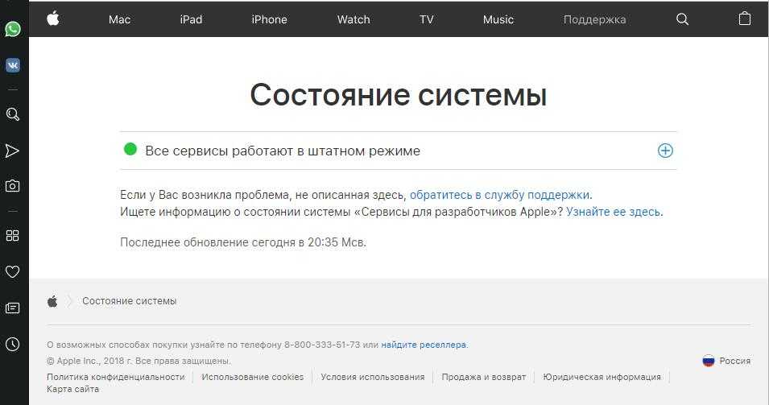Open the Mac menu item
Image resolution: width=769 pixels, height=405 pixels.
[119, 19]
